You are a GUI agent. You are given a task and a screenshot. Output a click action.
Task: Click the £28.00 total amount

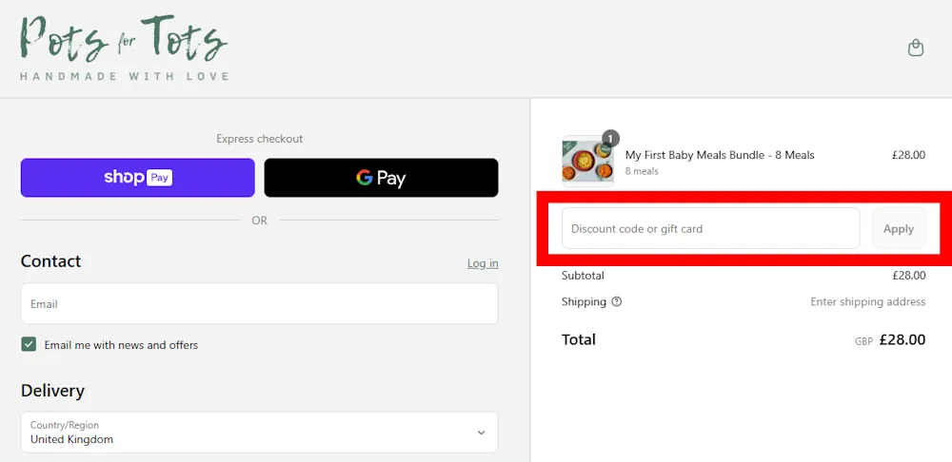(x=902, y=339)
